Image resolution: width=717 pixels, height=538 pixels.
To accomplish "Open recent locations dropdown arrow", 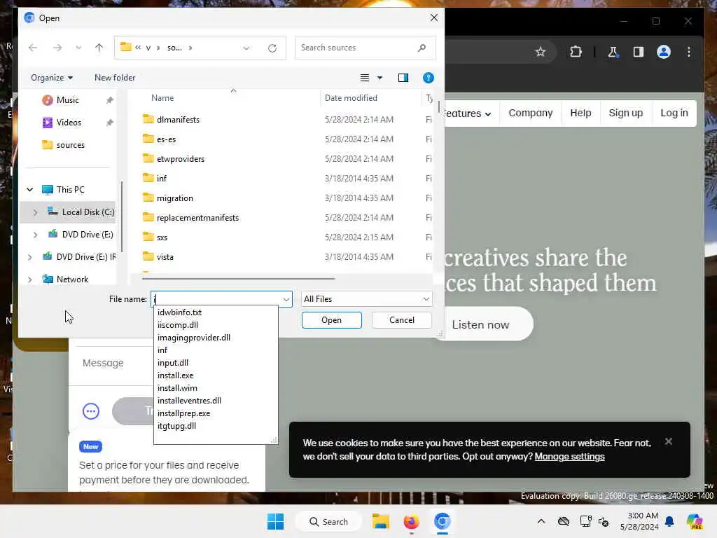I will 78,48.
